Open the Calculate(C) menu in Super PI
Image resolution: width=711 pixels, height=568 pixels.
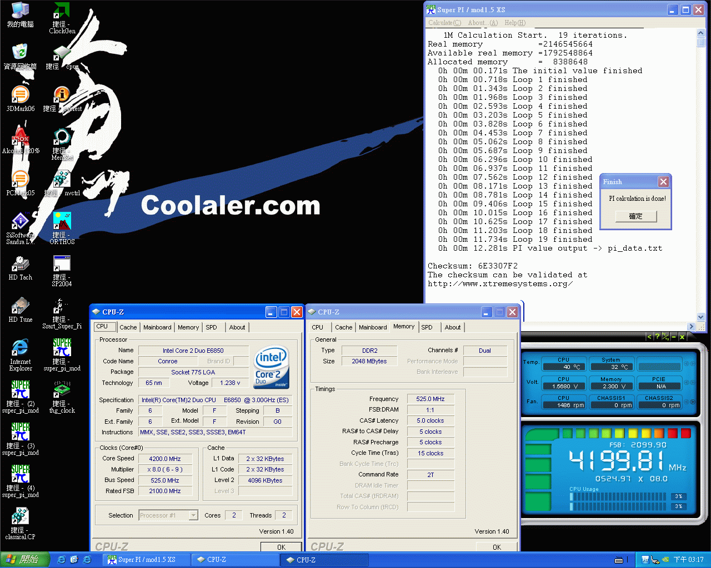444,23
